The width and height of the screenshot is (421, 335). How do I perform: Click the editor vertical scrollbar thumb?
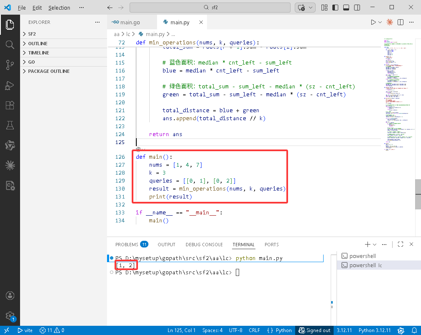coord(418,194)
